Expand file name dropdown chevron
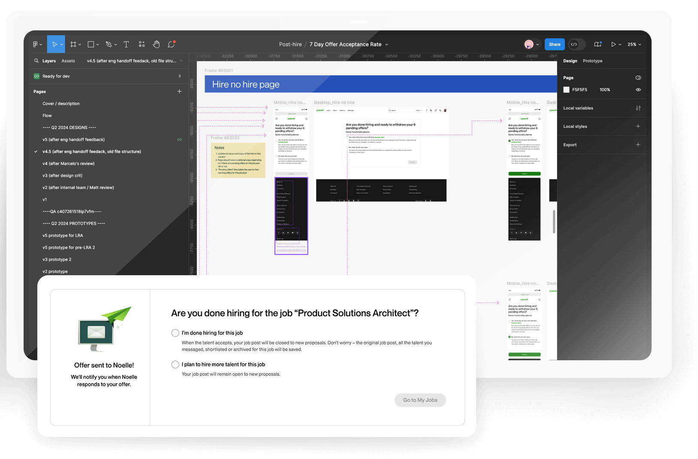 pos(387,45)
